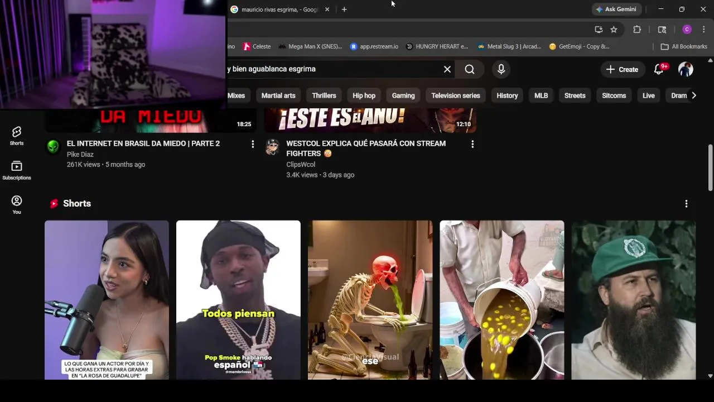Image resolution: width=714 pixels, height=402 pixels.
Task: Start voice search with microphone
Action: [x=501, y=69]
